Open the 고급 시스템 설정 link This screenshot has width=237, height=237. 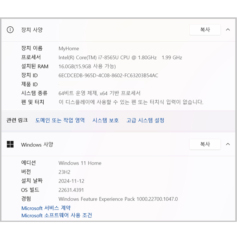pos(145,120)
